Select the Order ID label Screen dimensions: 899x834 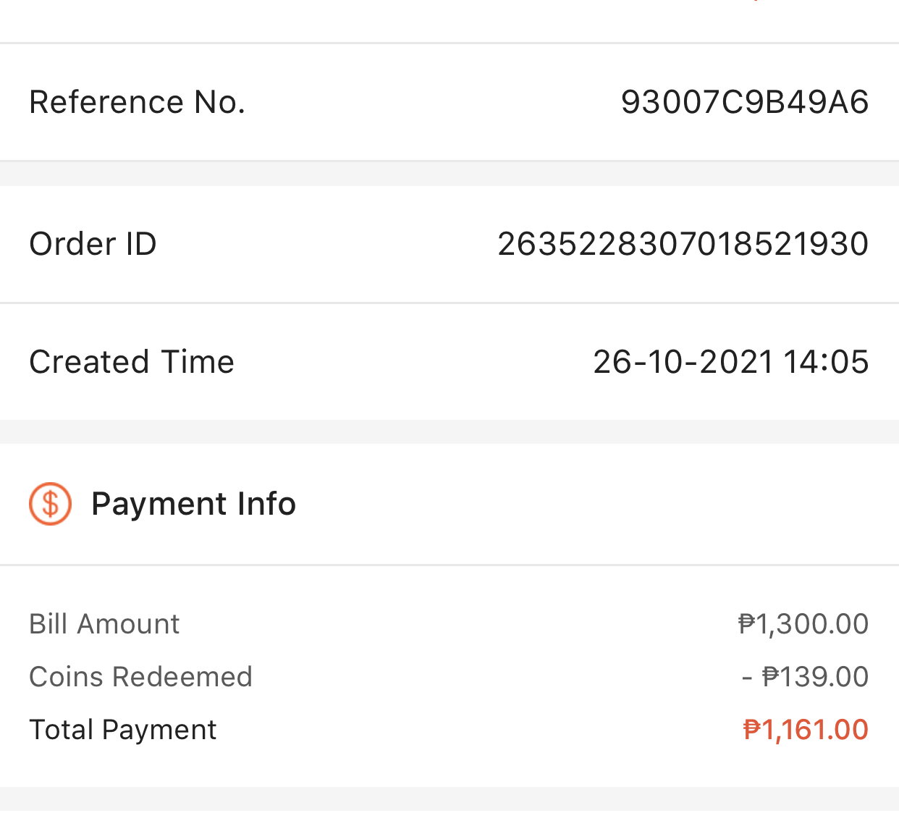(93, 244)
